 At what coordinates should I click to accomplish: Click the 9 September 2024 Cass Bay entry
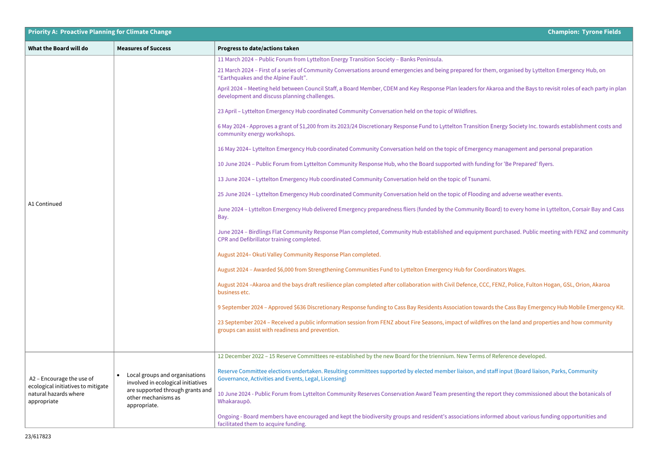[x=421, y=307]
